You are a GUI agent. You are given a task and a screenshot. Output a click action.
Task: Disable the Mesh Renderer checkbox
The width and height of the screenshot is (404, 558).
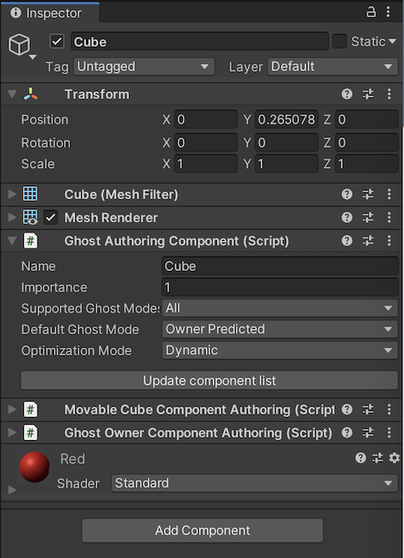coord(51,217)
